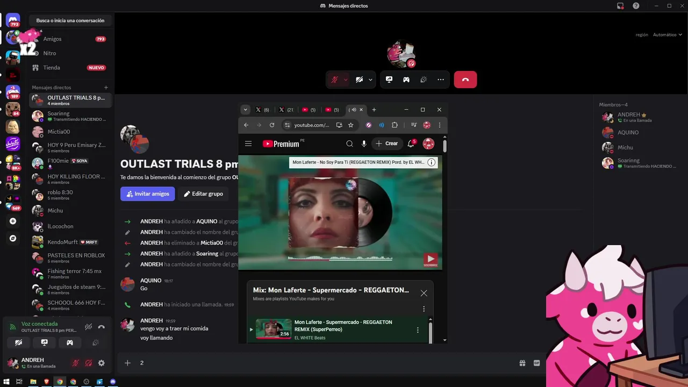Open roblo 8:30 group chat
The width and height of the screenshot is (688, 387).
tap(70, 195)
